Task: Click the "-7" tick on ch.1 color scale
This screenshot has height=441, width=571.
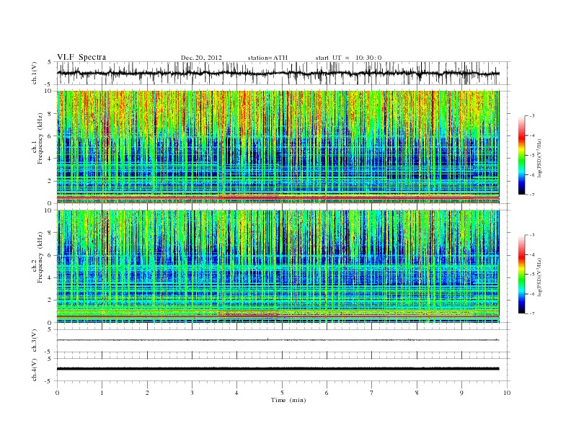Action: point(531,195)
